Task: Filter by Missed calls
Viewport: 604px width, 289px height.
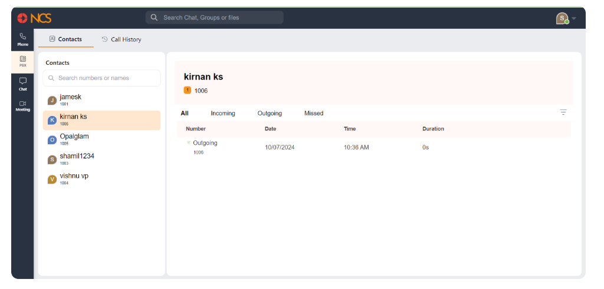Action: pyautogui.click(x=314, y=114)
